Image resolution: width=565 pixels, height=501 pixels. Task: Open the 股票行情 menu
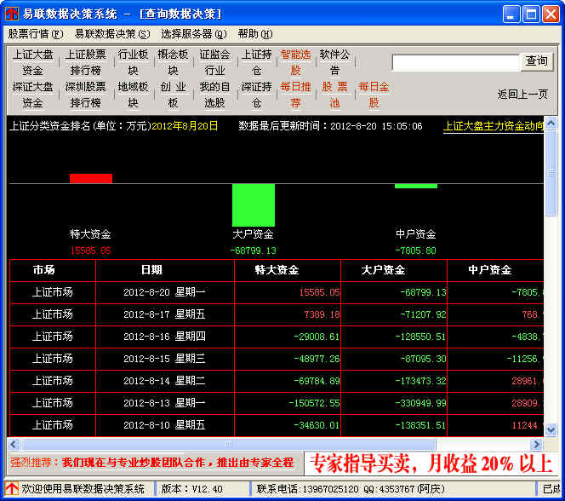pos(36,34)
